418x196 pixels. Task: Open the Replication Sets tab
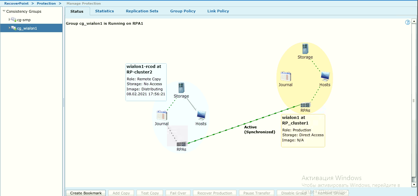(142, 11)
